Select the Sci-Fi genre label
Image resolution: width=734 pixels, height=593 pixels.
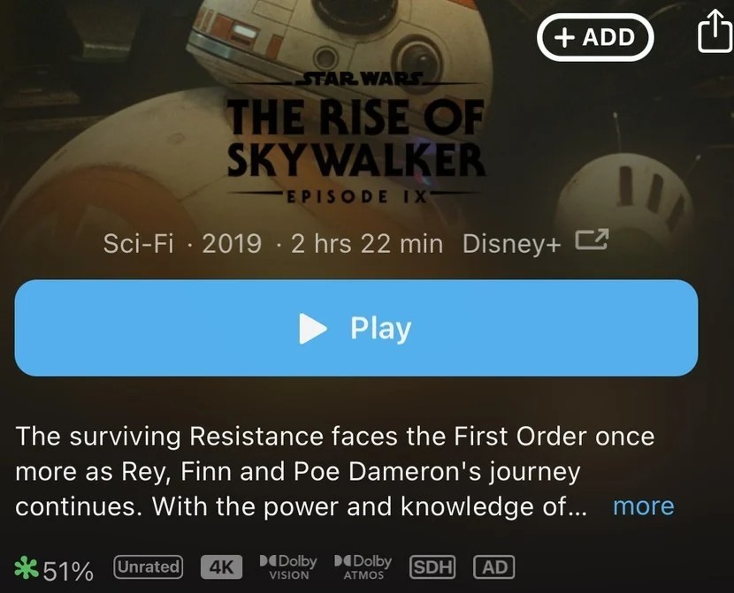point(138,244)
